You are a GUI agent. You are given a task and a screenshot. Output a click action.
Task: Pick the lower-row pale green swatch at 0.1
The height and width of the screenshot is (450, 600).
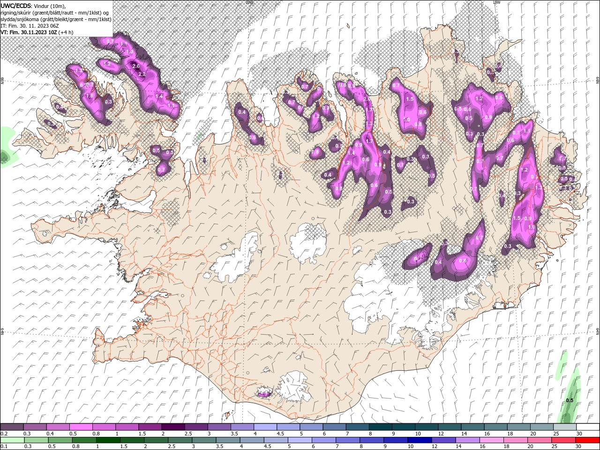point(12,440)
